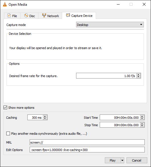Switch to the Disc tab

29,16
